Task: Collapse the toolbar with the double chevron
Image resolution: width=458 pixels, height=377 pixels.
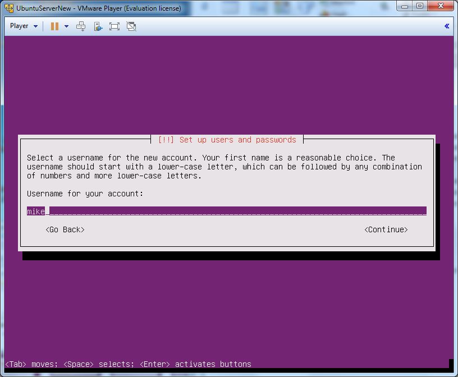Action: [447, 26]
